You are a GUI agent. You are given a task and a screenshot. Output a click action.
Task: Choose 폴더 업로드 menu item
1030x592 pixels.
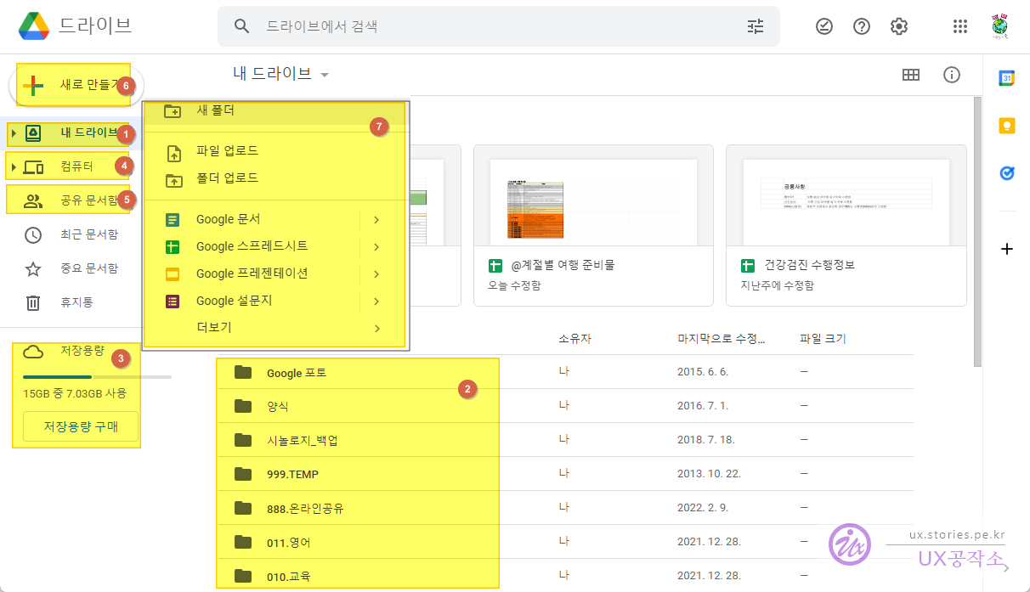(275, 178)
